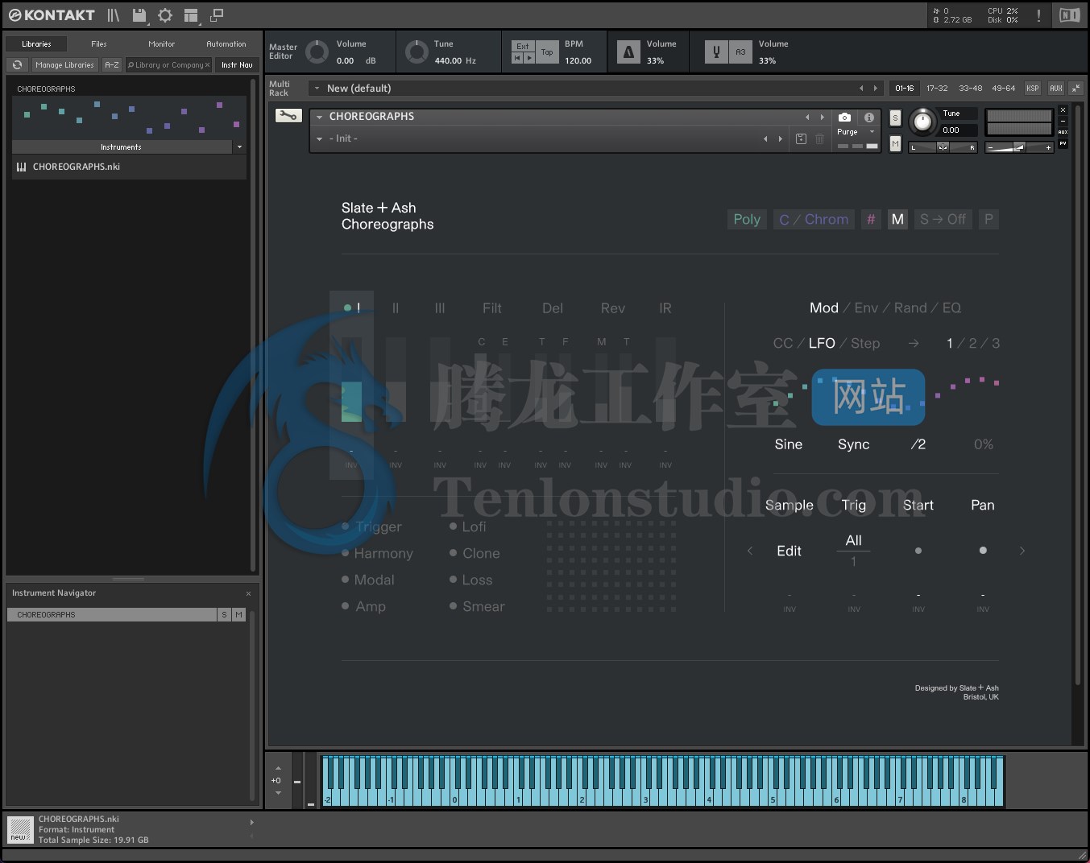Click the instrument output volume slider
Screen dimensions: 1090x863
[x=1020, y=147]
